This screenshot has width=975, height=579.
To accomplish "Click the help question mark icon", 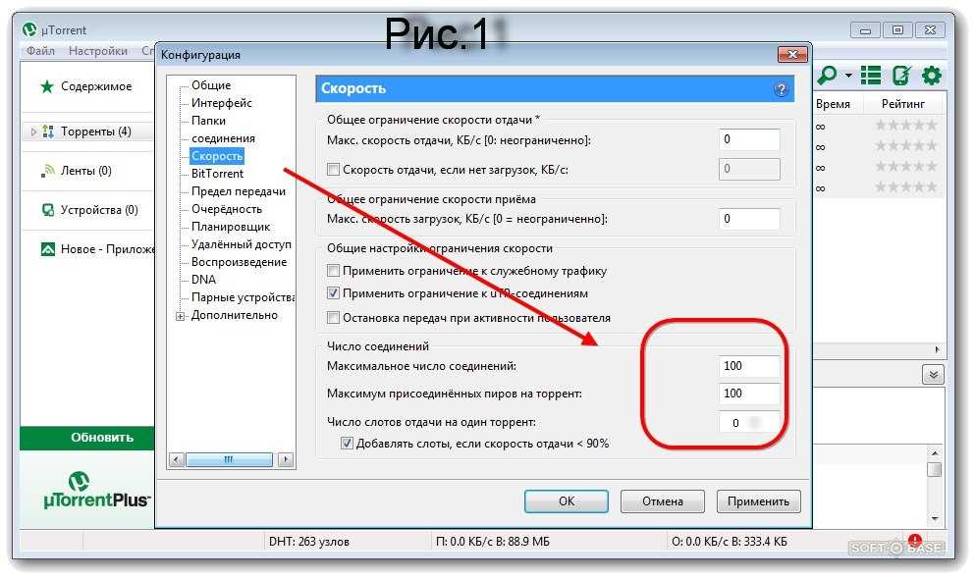I will click(x=781, y=89).
